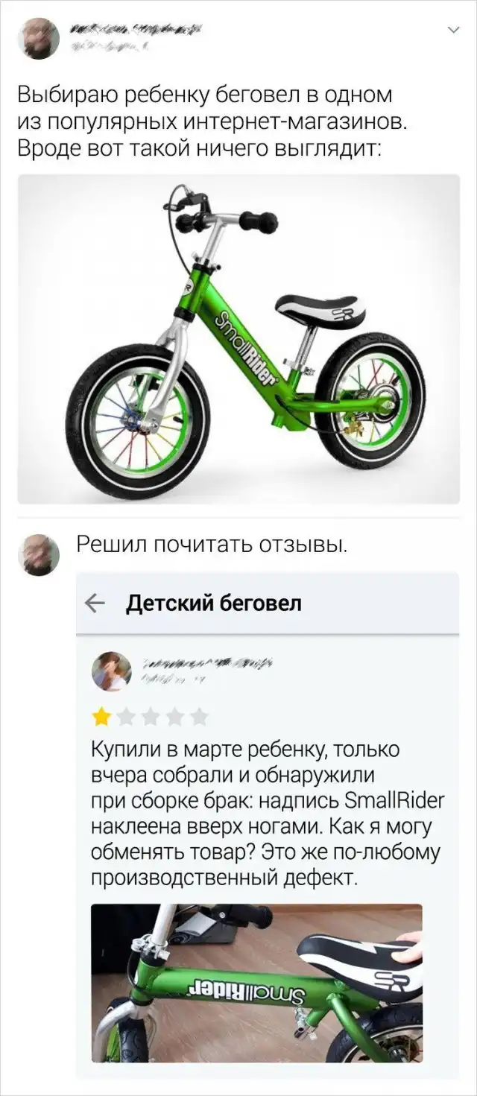
Task: Open the first tweet author's avatar
Action: click(x=38, y=38)
